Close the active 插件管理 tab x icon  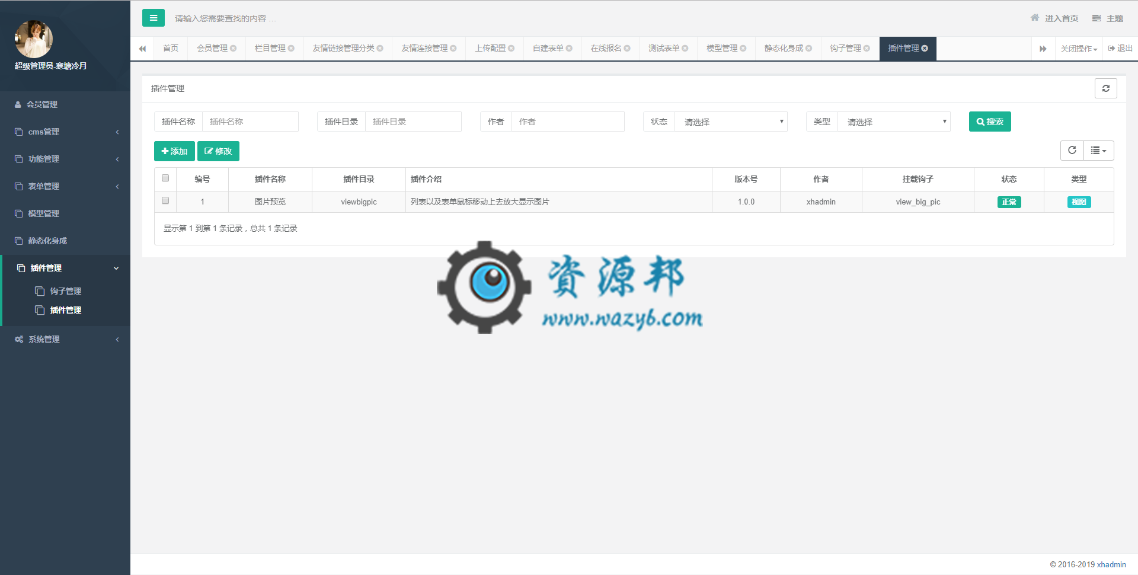(x=925, y=48)
